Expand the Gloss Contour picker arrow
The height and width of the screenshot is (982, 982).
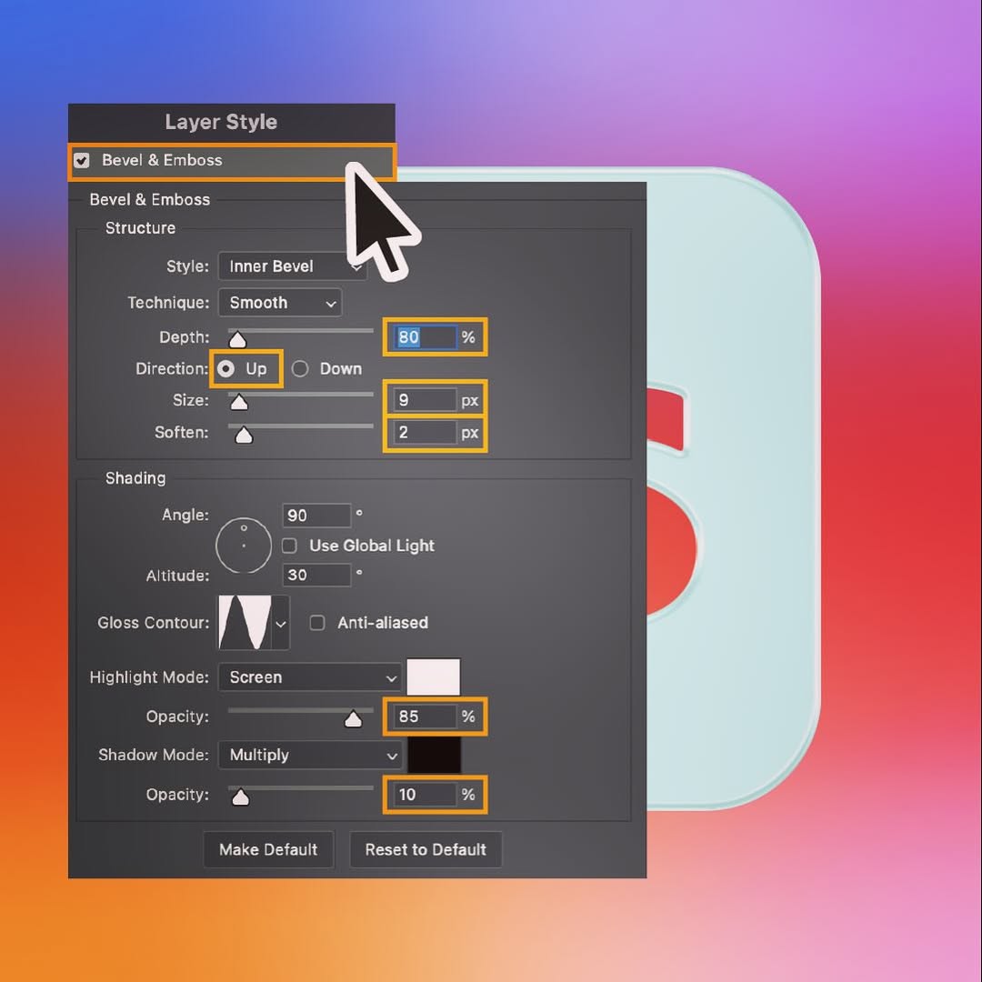point(281,623)
